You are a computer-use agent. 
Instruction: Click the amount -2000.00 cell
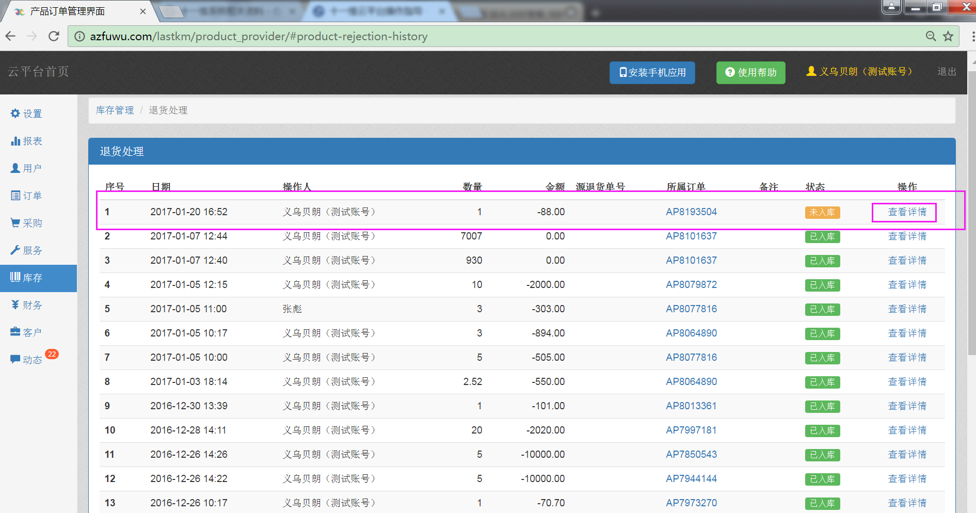pyautogui.click(x=546, y=285)
